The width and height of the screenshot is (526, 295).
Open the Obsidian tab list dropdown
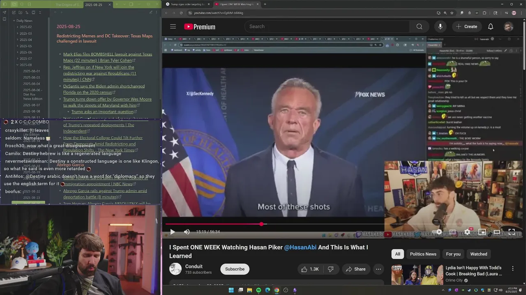click(x=125, y=5)
